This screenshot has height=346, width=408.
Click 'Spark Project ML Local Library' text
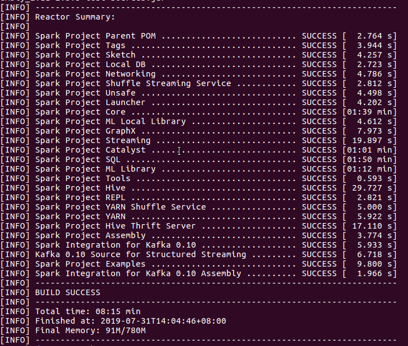[111, 121]
